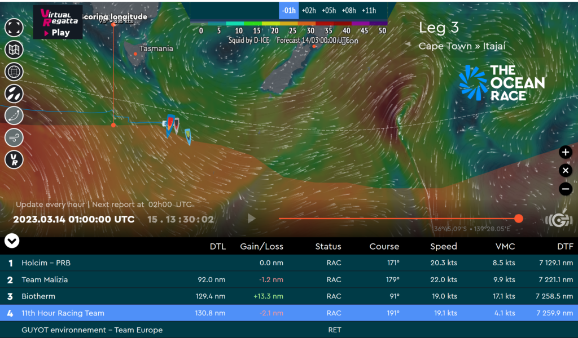Sort leaderboard by DTL column
The width and height of the screenshot is (578, 338).
coord(217,246)
